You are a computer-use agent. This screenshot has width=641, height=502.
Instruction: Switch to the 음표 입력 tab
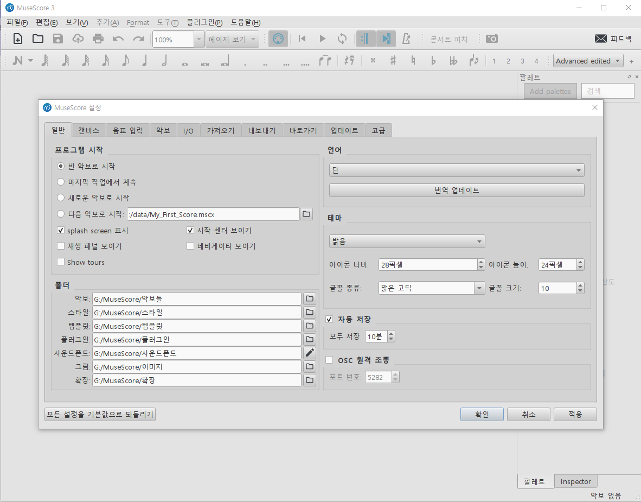tap(127, 130)
